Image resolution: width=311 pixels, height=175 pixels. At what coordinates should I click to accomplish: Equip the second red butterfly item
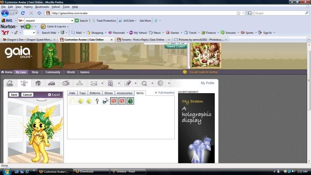(x=122, y=101)
